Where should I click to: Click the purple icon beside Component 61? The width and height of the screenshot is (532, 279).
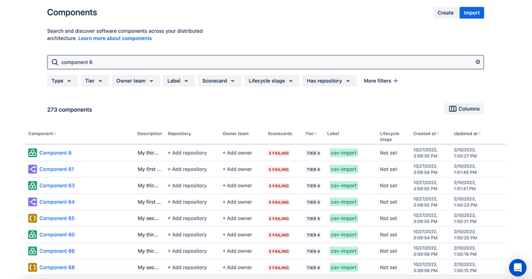(32, 169)
